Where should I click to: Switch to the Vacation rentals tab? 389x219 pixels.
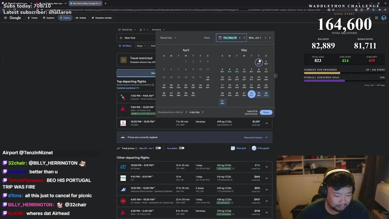(x=102, y=18)
